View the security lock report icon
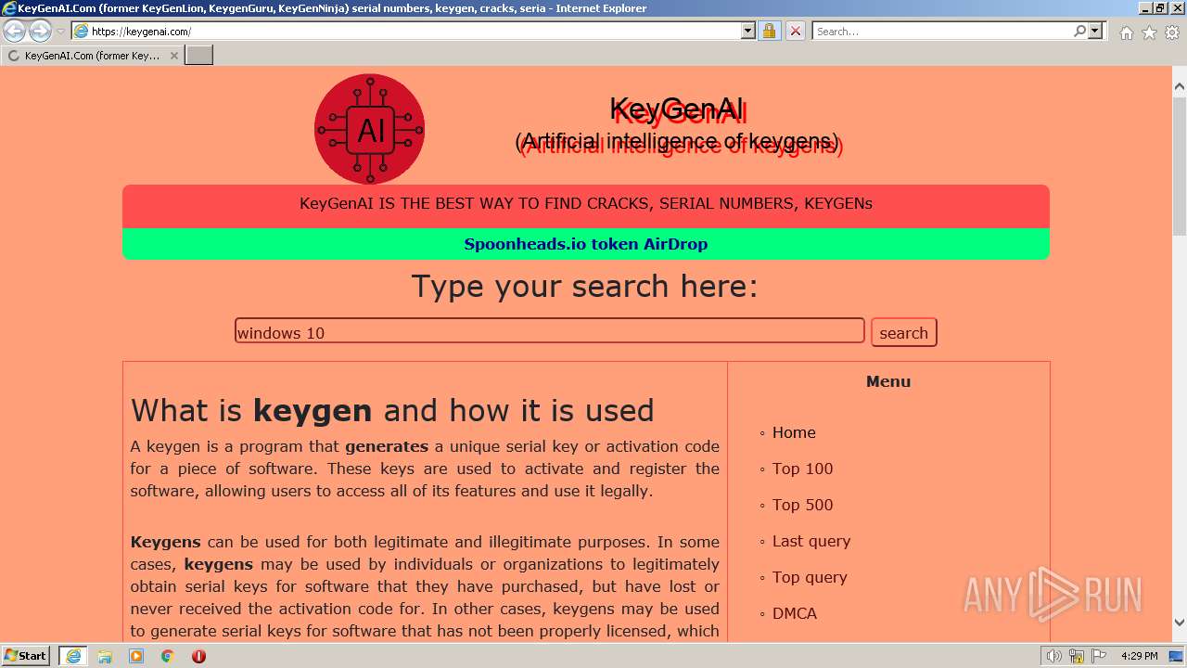Image resolution: width=1187 pixels, height=668 pixels. tap(769, 31)
